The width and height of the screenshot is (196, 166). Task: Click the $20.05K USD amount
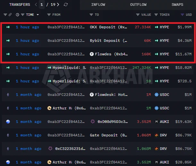point(183,162)
